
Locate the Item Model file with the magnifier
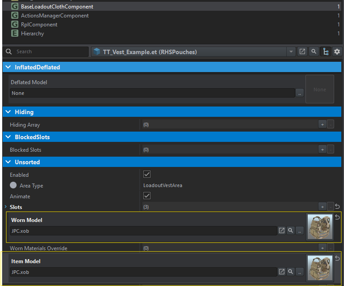(x=291, y=272)
